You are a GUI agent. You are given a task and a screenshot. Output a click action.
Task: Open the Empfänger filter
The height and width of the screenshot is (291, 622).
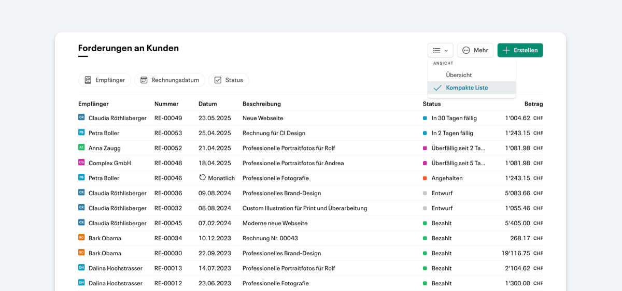[105, 80]
